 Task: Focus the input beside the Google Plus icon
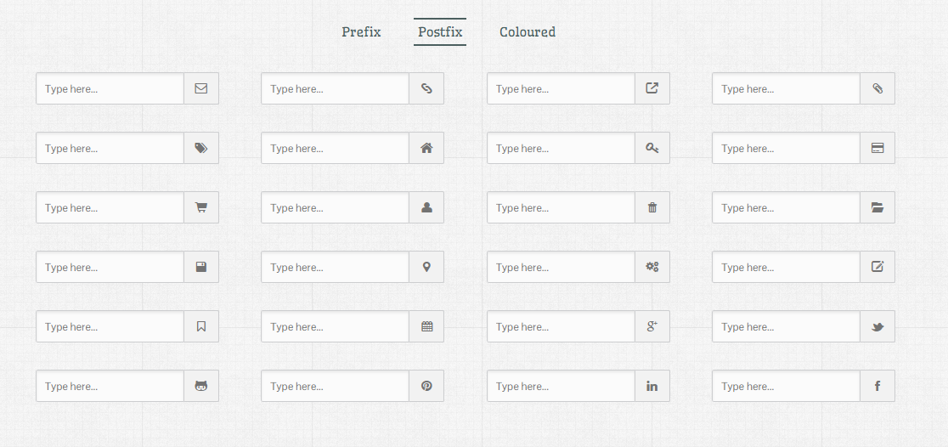click(x=561, y=326)
